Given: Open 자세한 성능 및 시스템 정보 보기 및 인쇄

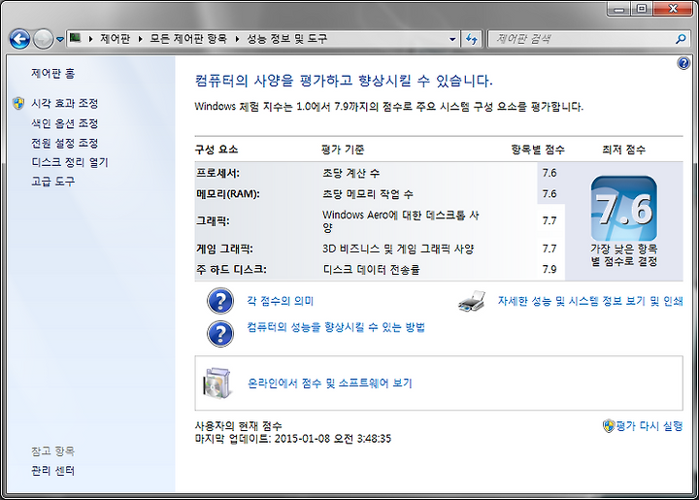Looking at the screenshot, I should pyautogui.click(x=590, y=301).
